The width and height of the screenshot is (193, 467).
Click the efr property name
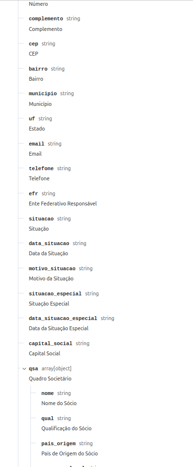point(33,193)
